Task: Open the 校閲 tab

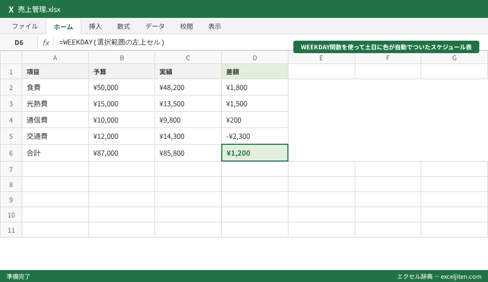Action: tap(187, 27)
